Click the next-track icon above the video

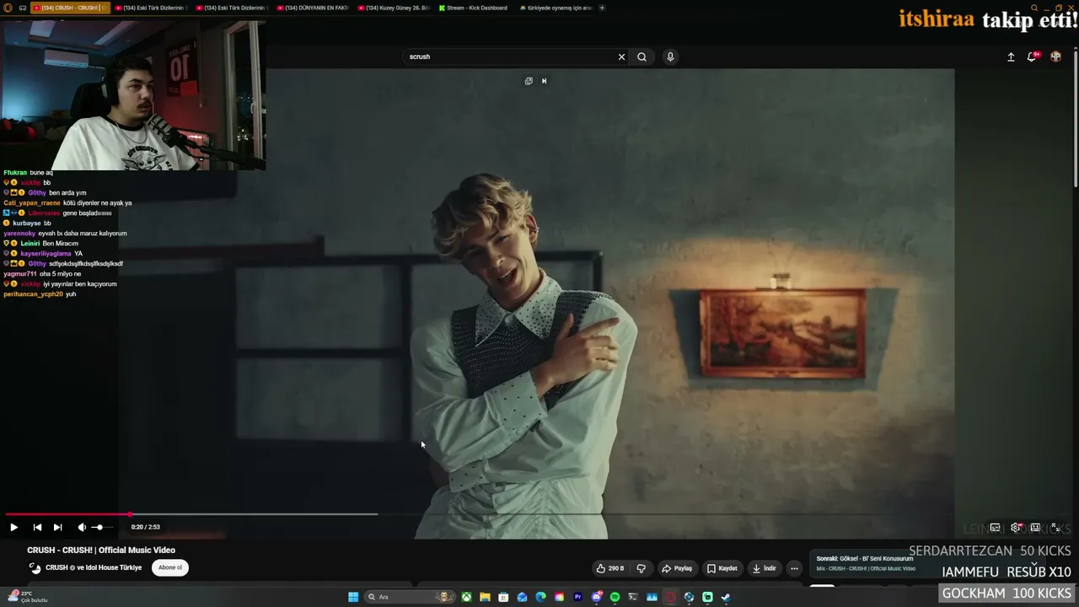pos(544,81)
